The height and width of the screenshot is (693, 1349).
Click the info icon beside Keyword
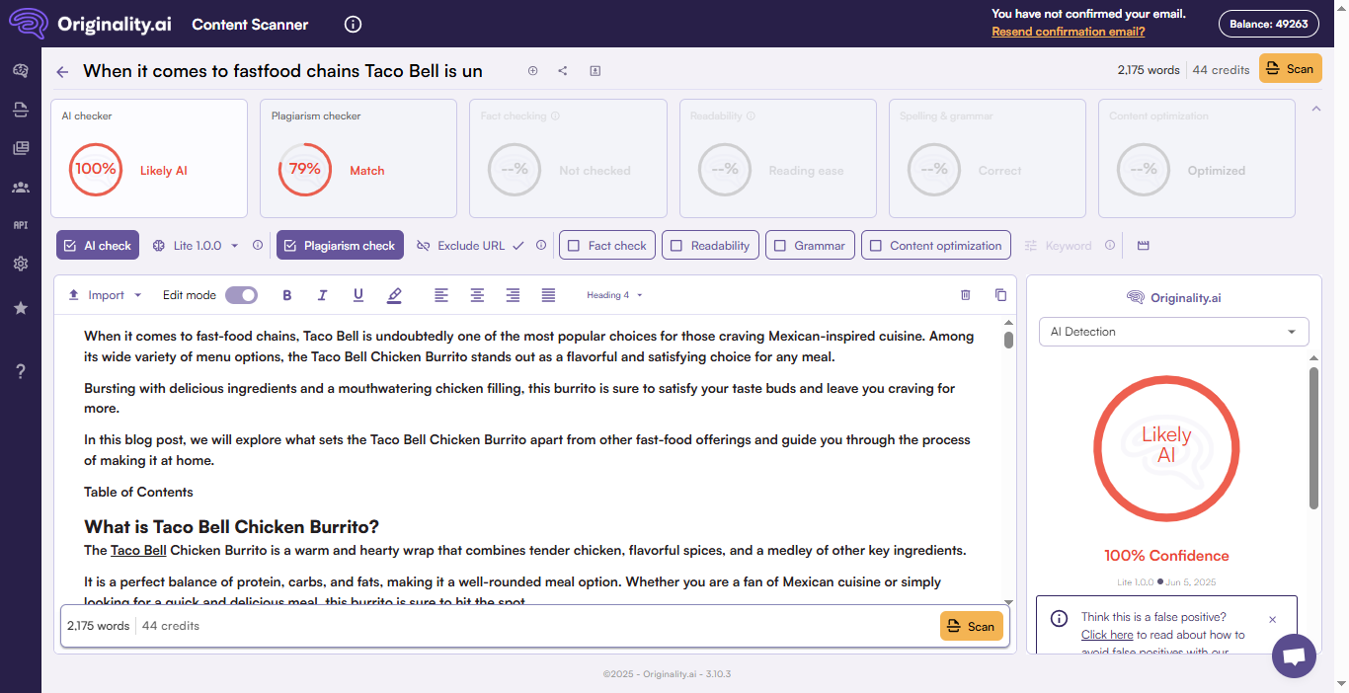1110,245
